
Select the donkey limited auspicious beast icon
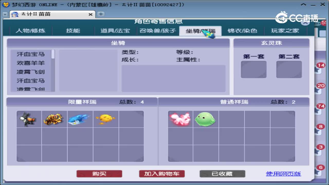29,119
